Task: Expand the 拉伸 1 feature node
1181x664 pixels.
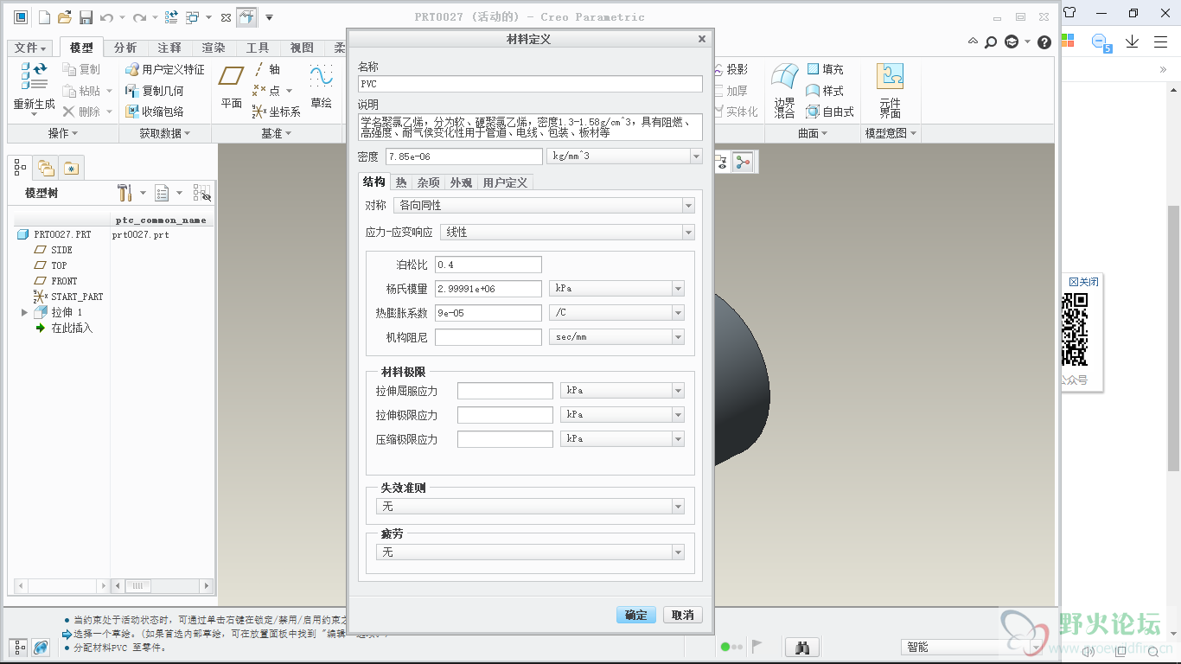Action: click(24, 312)
